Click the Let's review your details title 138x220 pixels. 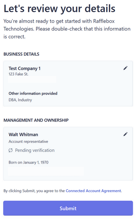(59, 9)
